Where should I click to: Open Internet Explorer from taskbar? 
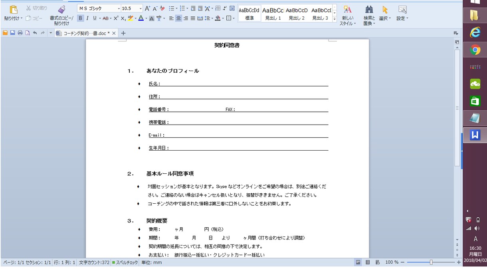(x=475, y=33)
